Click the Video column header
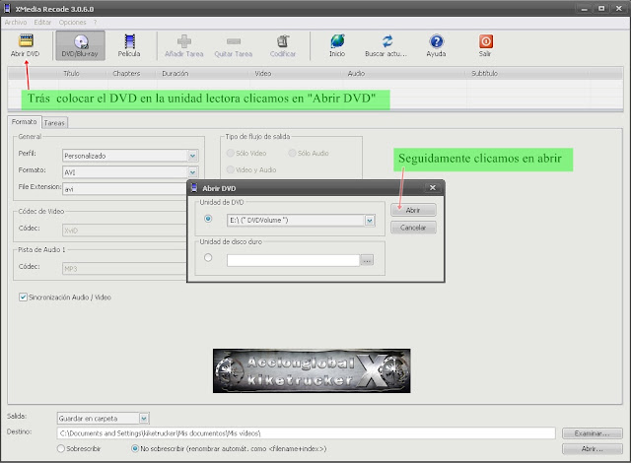The height and width of the screenshot is (463, 631). (x=263, y=74)
